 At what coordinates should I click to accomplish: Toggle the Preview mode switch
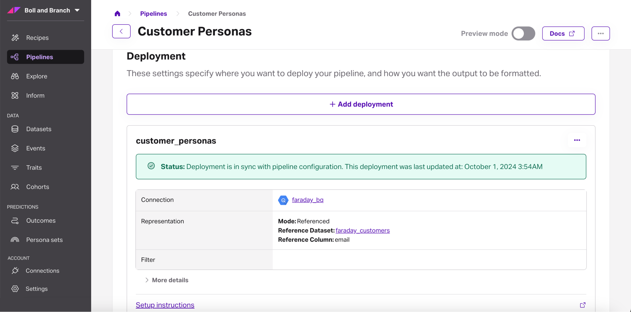(523, 33)
